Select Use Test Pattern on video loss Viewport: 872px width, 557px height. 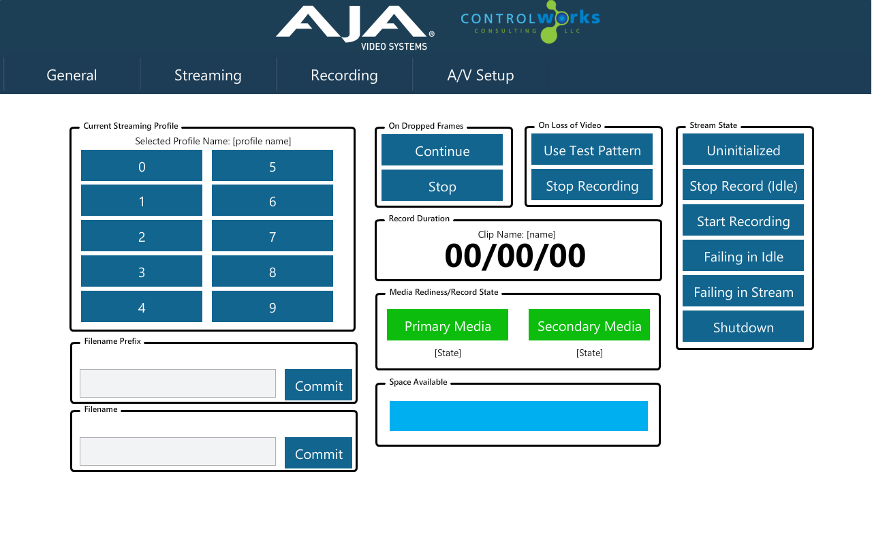(592, 149)
